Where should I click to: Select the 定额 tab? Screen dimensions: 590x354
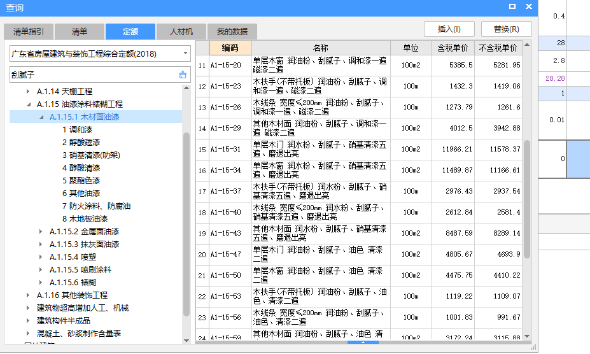point(130,32)
